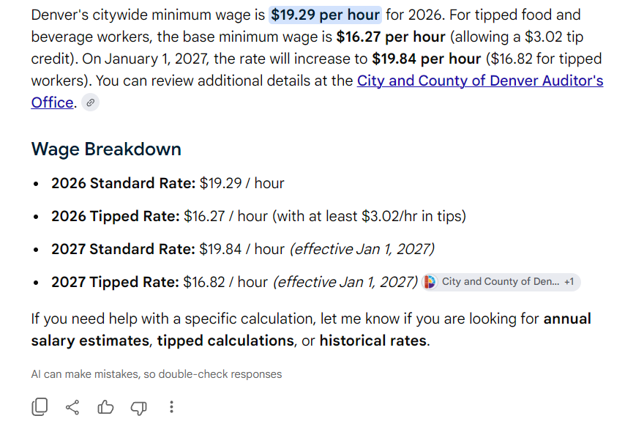Click the bold $19.84 per hour text

coord(427,59)
